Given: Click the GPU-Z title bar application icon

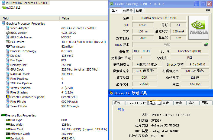Looking at the screenshot, I should pos(112,4).
